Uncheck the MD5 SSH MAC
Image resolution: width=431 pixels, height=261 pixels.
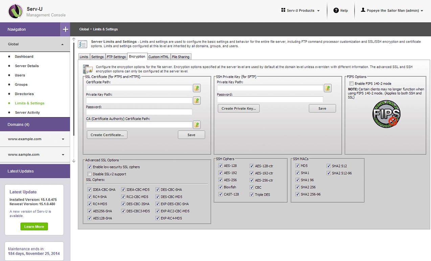click(x=297, y=166)
